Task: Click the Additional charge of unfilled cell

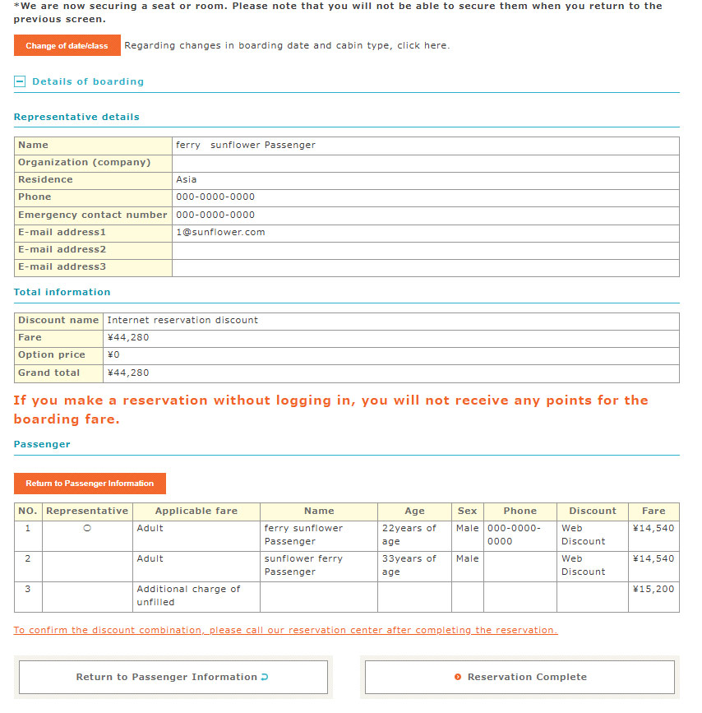Action: tap(188, 595)
